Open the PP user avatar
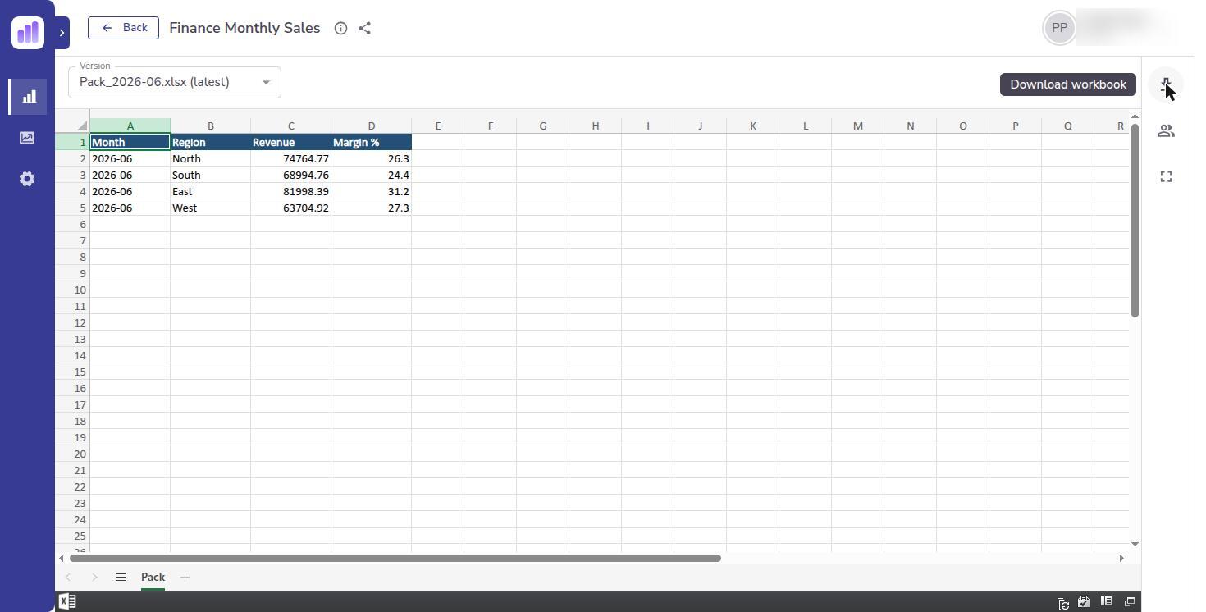 1059,28
